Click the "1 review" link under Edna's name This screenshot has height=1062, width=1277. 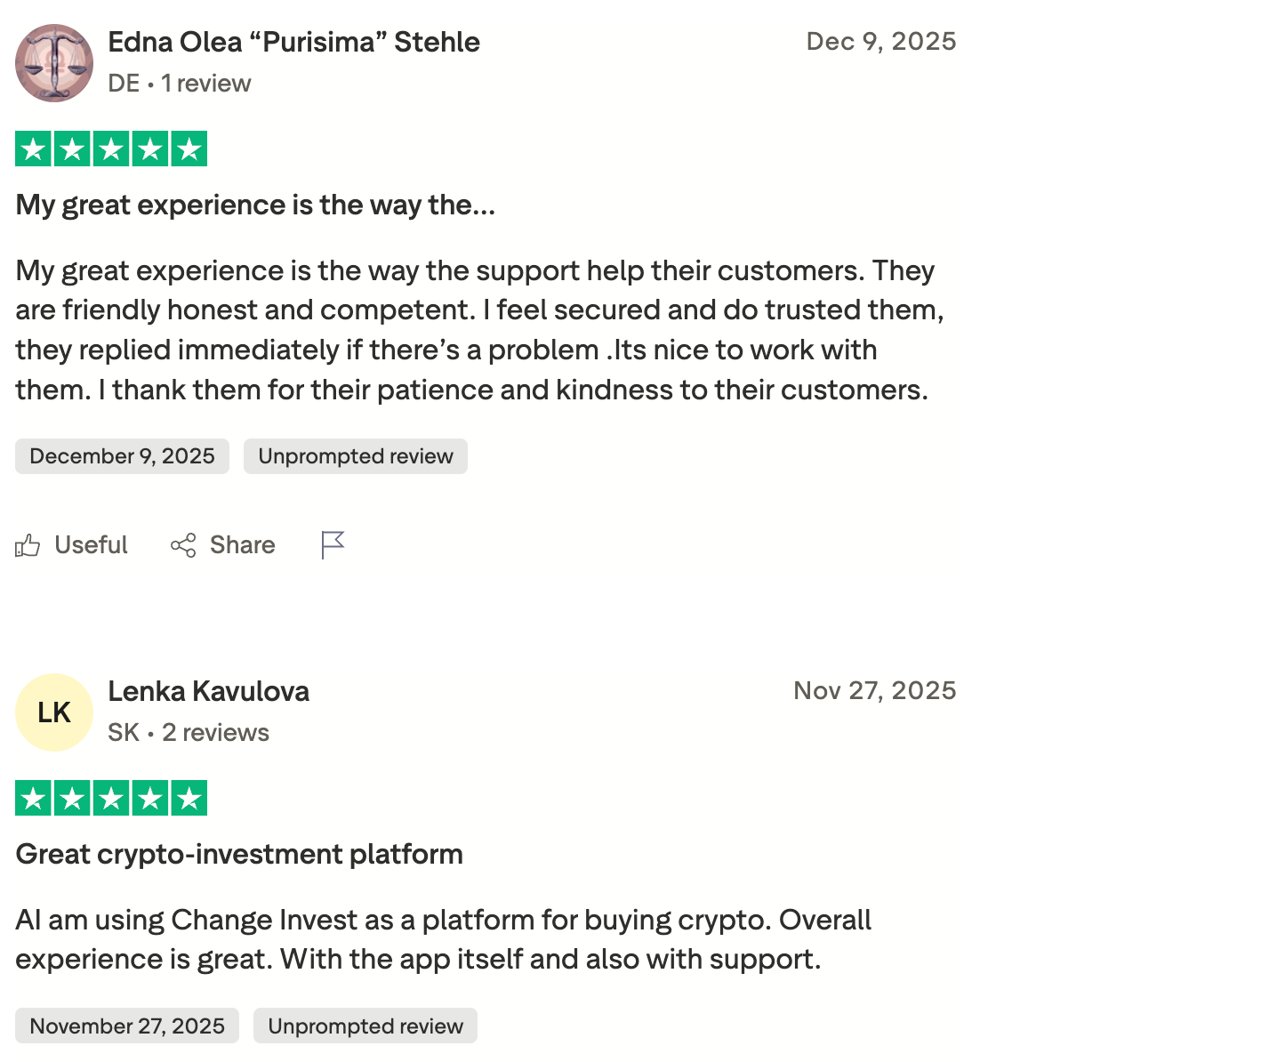coord(207,83)
